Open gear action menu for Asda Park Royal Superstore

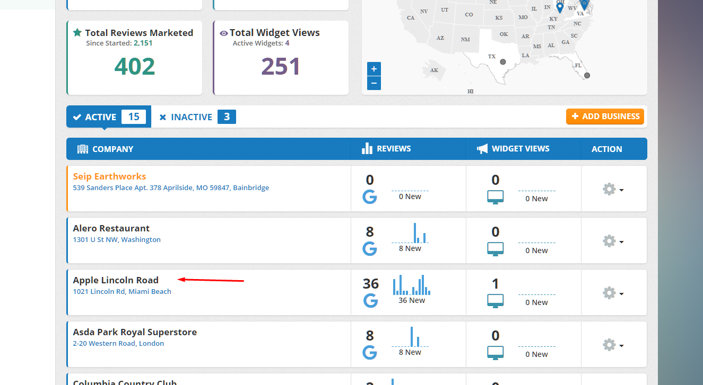point(613,345)
